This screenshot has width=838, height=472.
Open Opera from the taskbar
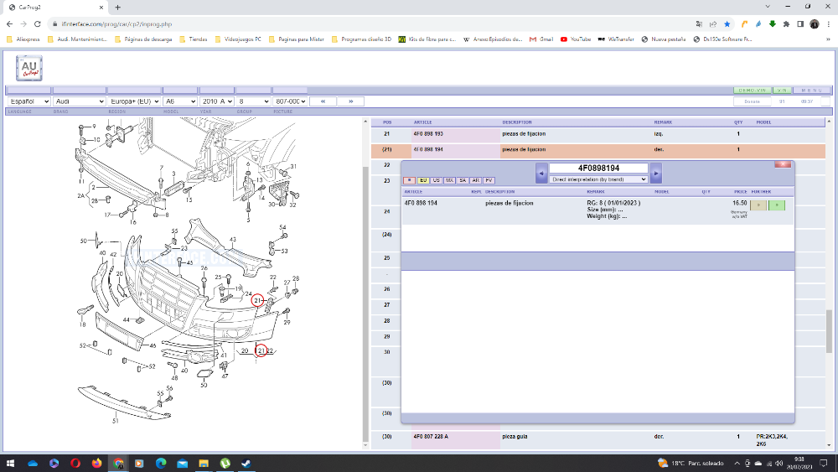(75, 463)
